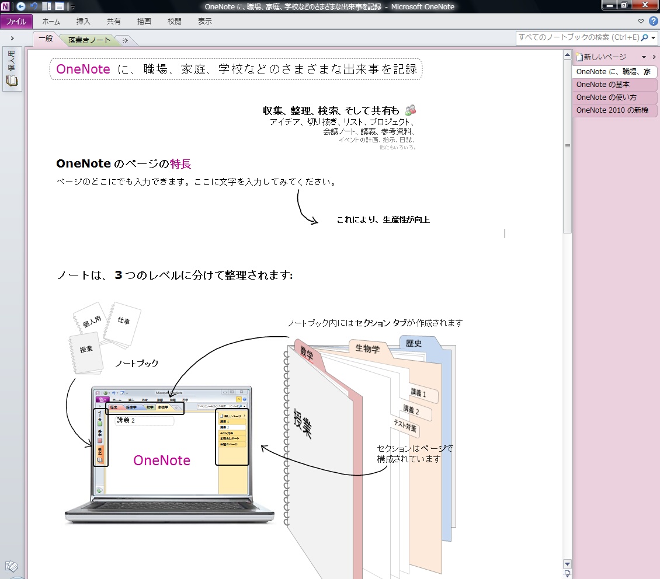The height and width of the screenshot is (579, 660).
Task: Click the page title text box
Action: tap(236, 69)
